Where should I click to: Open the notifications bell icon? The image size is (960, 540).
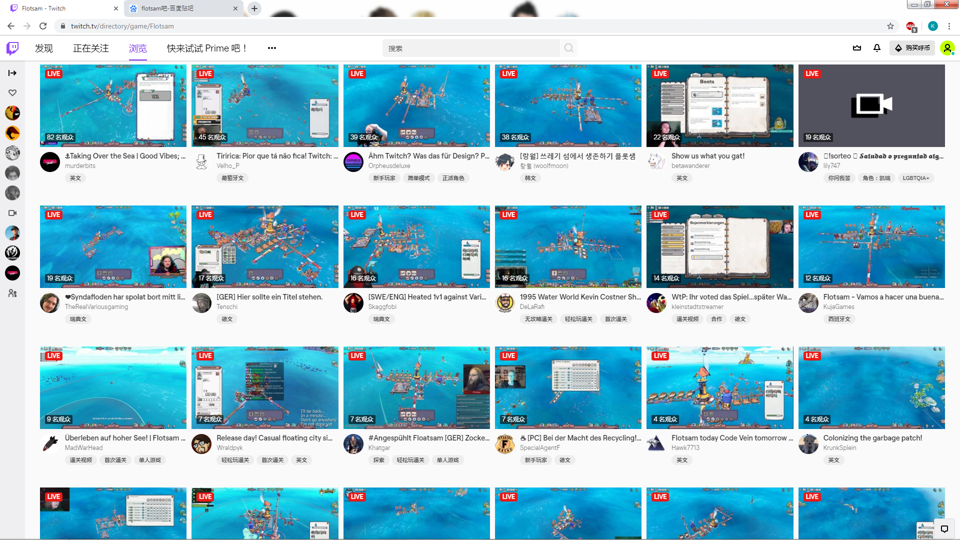[876, 48]
